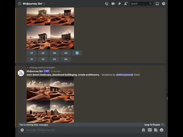Open the emoji picker
The width and height of the screenshot is (183, 137).
pyautogui.click(x=162, y=130)
